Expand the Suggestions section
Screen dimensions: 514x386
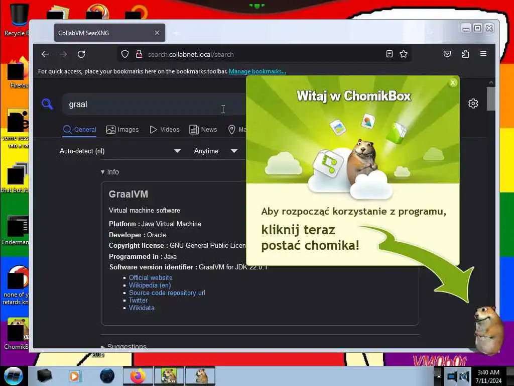123,346
